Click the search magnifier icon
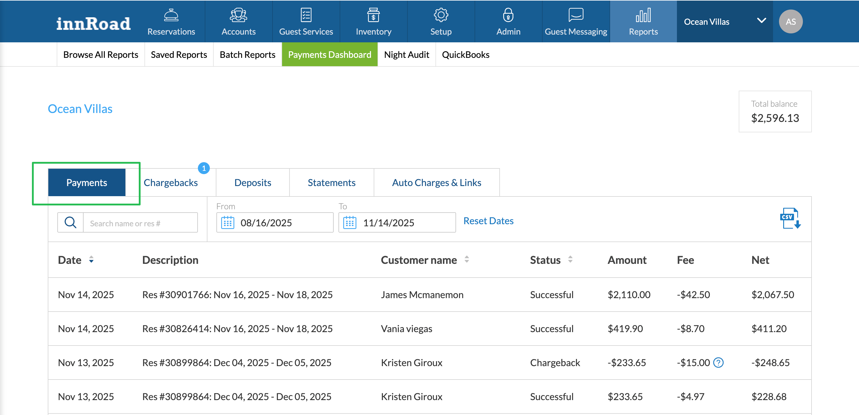This screenshot has width=859, height=415. 70,222
